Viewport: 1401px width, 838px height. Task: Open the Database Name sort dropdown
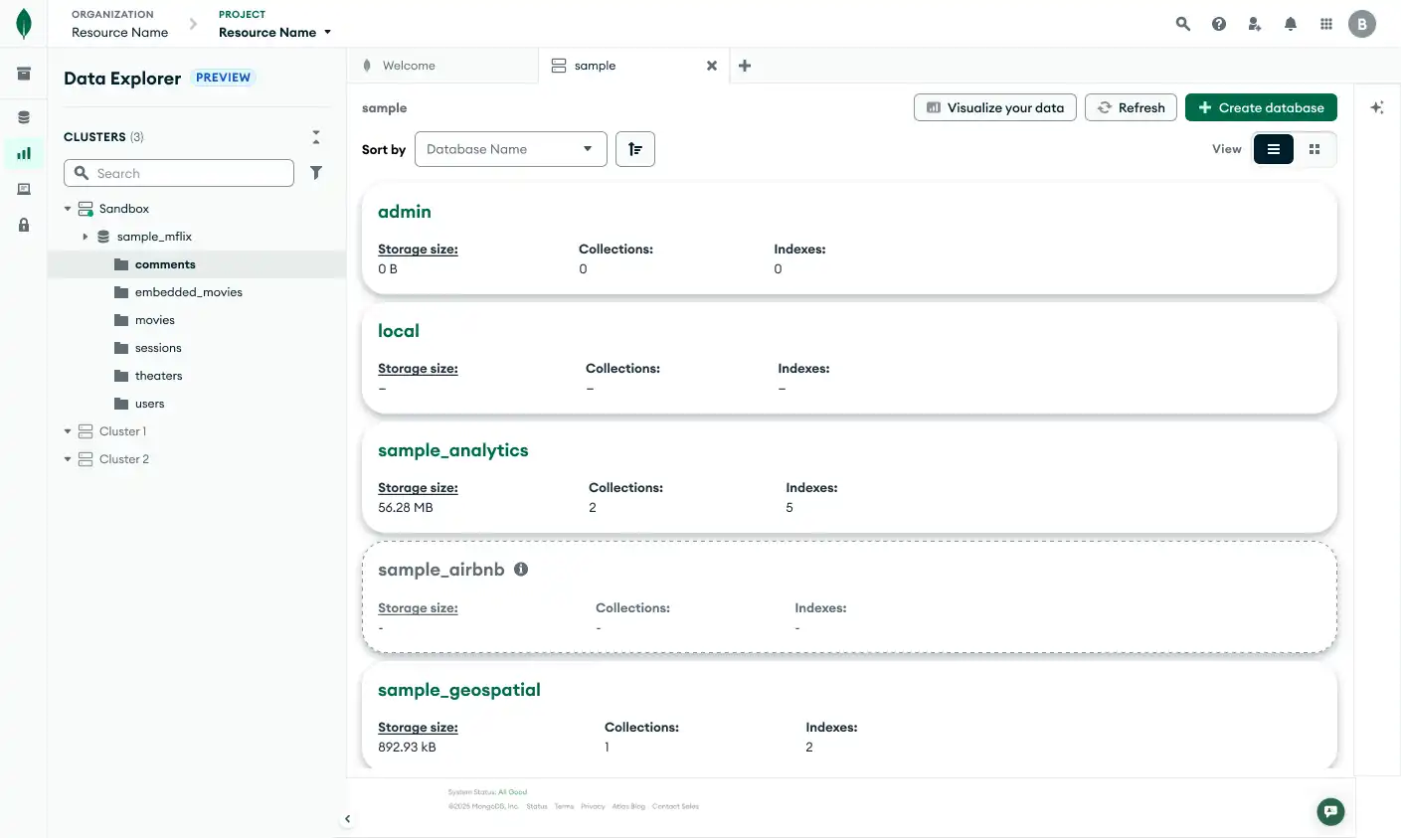pyautogui.click(x=510, y=148)
